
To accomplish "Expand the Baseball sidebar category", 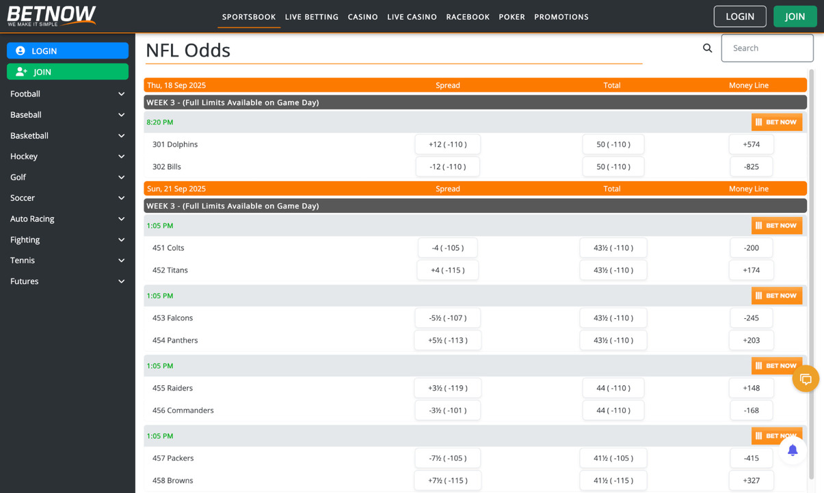I will coord(67,115).
